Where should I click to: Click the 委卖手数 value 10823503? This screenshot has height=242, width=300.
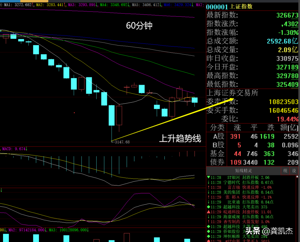284,102
